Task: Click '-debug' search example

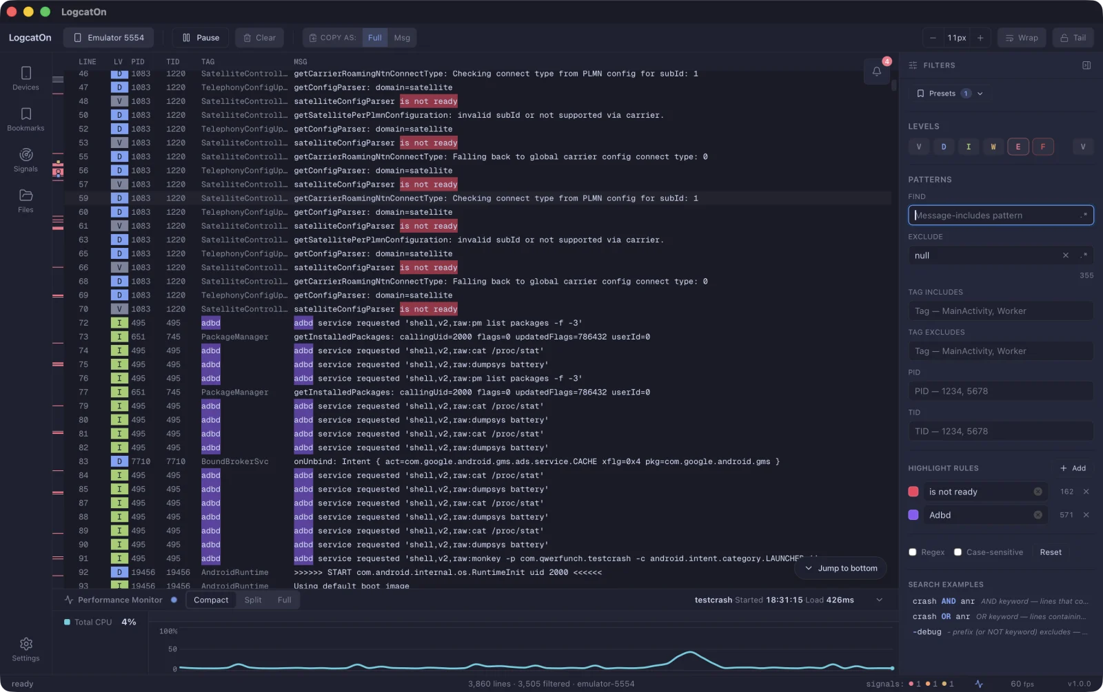Action: point(1000,632)
